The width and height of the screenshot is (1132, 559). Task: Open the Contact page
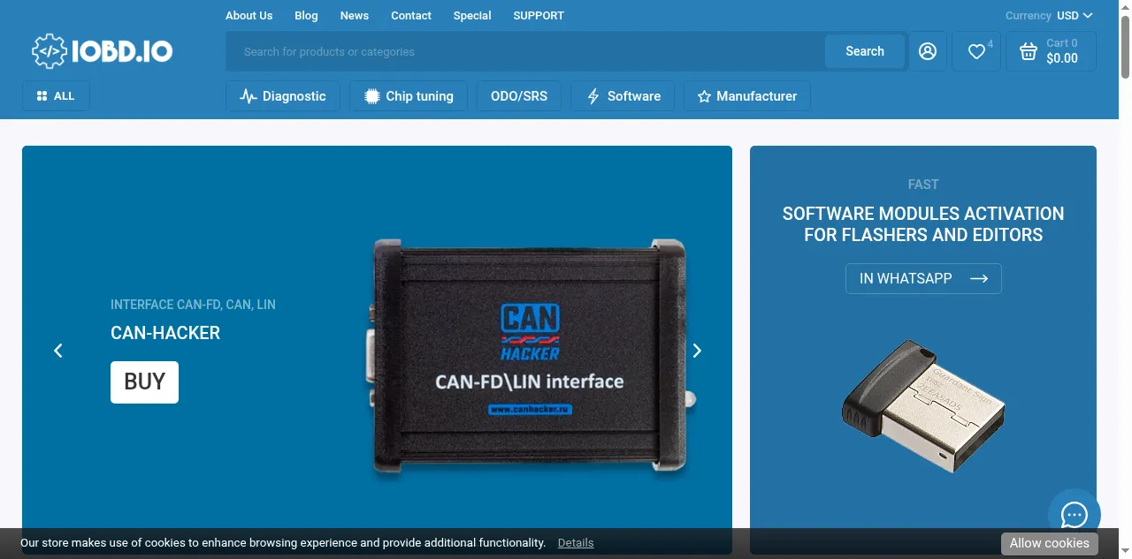pos(411,15)
